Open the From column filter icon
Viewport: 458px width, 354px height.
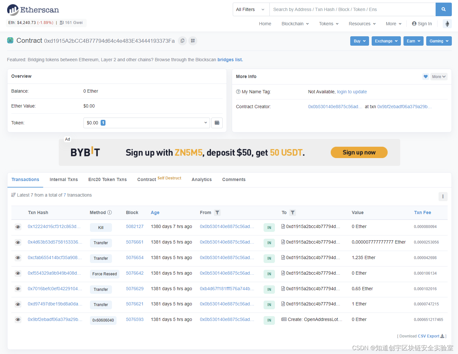(217, 212)
